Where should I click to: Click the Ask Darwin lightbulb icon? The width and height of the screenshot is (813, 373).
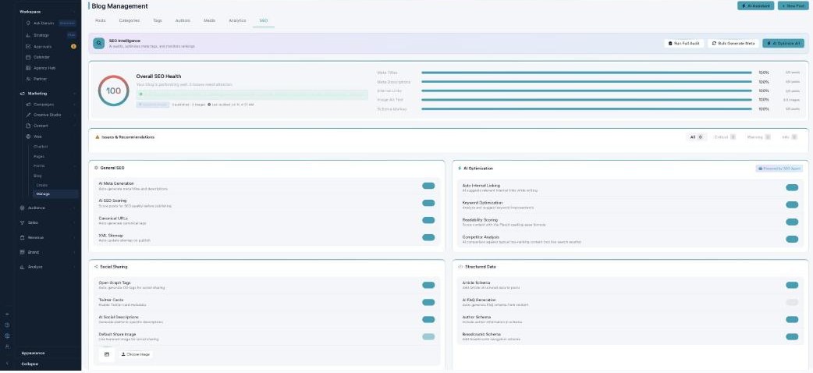click(28, 23)
